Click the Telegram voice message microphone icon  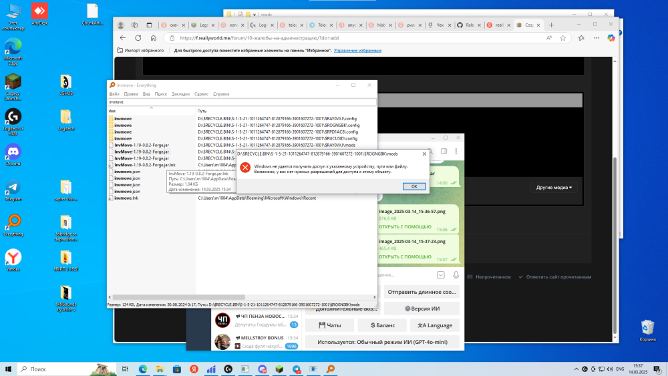[x=456, y=275]
